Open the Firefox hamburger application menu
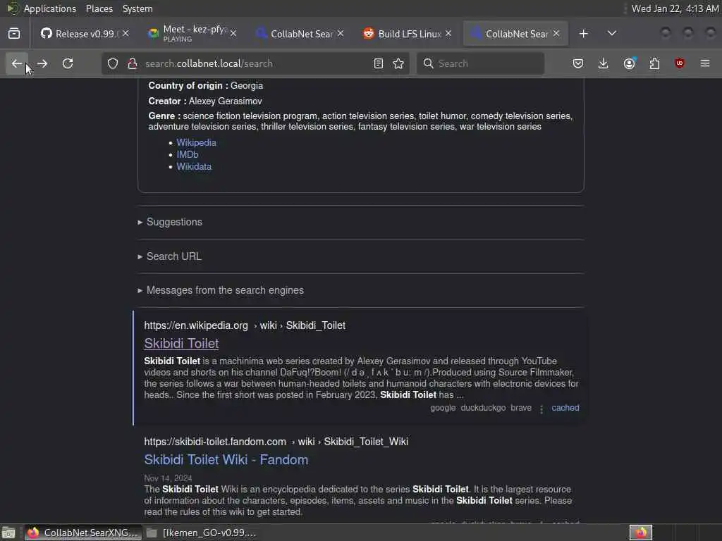 coord(705,63)
